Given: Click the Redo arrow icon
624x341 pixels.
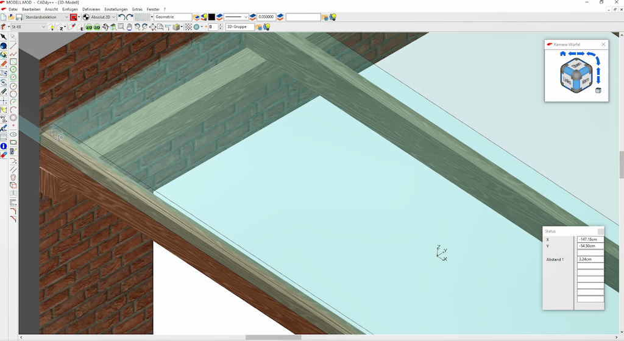Looking at the screenshot, I should (x=129, y=18).
